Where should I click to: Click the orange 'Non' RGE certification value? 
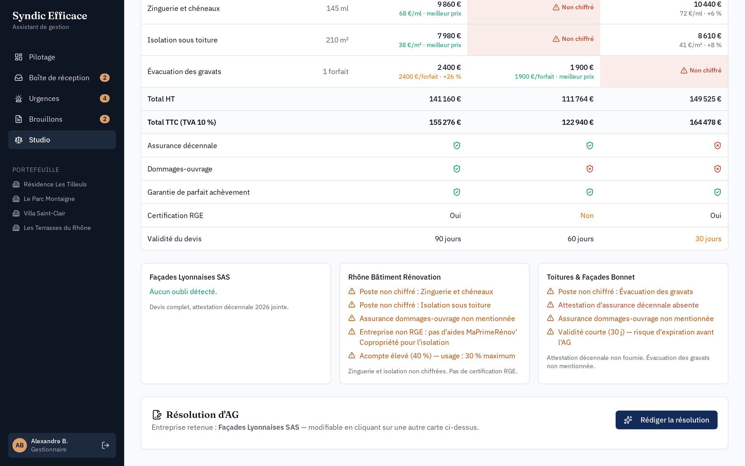coord(587,215)
